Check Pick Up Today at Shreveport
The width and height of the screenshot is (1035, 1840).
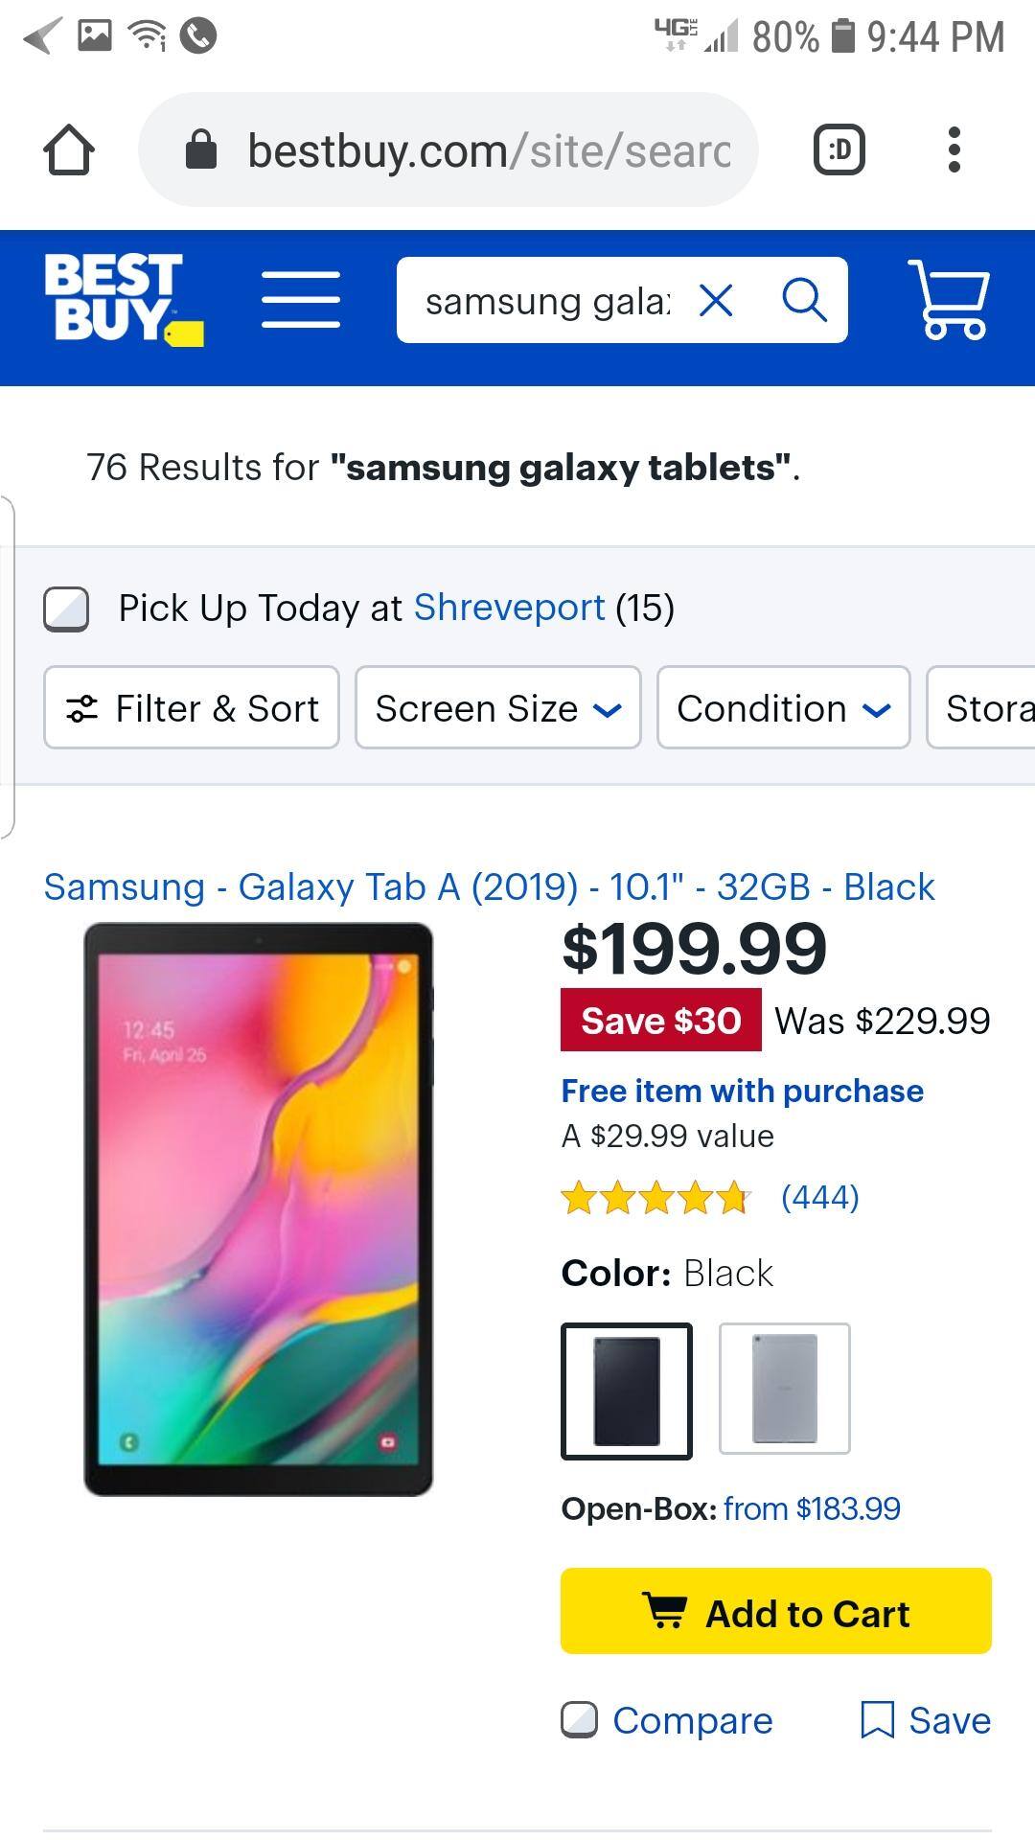(66, 609)
